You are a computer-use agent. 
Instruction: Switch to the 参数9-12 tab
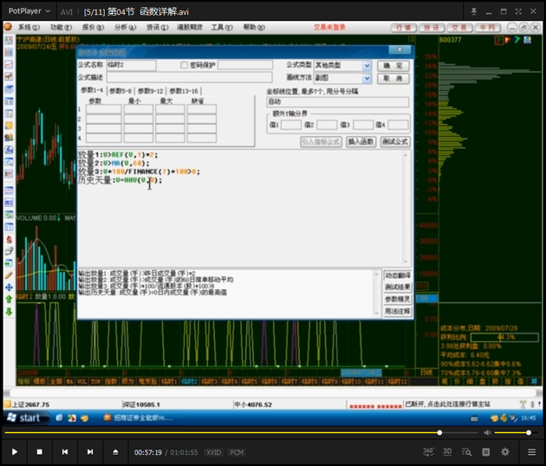click(x=151, y=91)
